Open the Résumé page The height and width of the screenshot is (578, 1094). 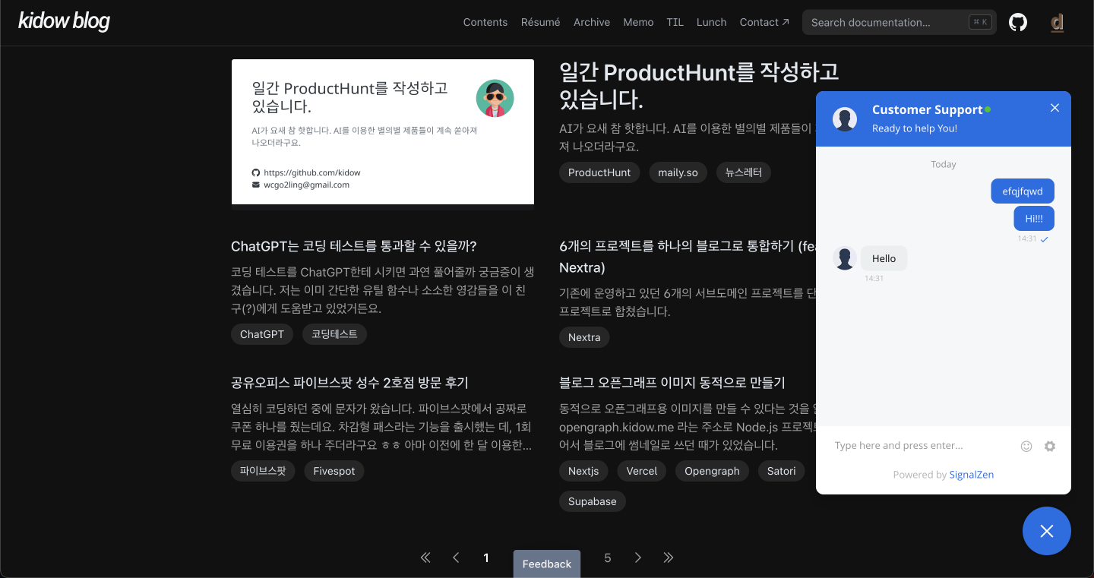pyautogui.click(x=541, y=22)
